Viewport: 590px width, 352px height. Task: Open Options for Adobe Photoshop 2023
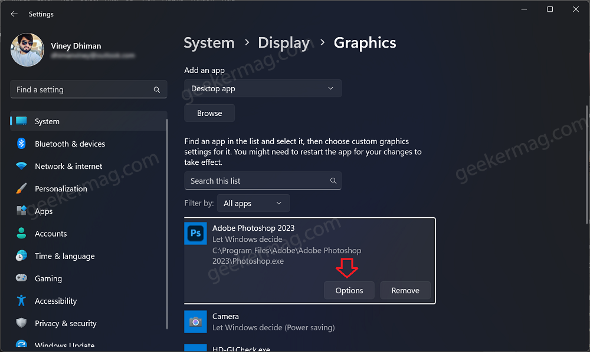tap(349, 290)
